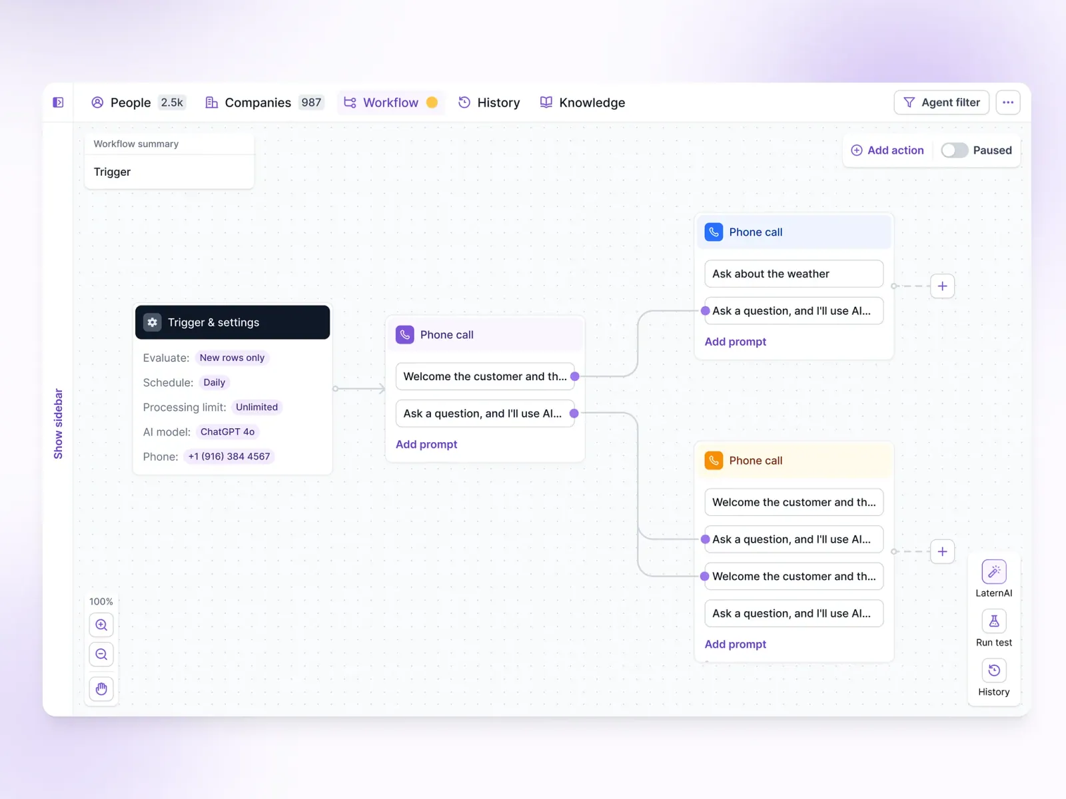Open the three-dot more options menu
Image resolution: width=1066 pixels, height=799 pixels.
point(1008,103)
